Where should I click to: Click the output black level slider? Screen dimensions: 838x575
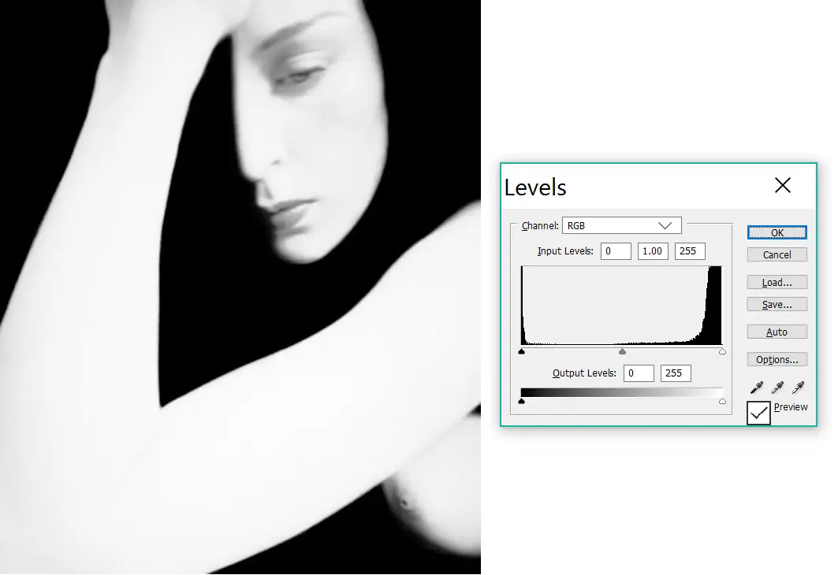pyautogui.click(x=522, y=401)
